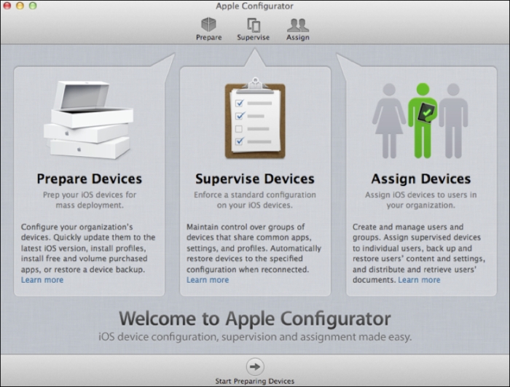Close the Apple Configurator window
This screenshot has height=387, width=510.
[7, 6]
